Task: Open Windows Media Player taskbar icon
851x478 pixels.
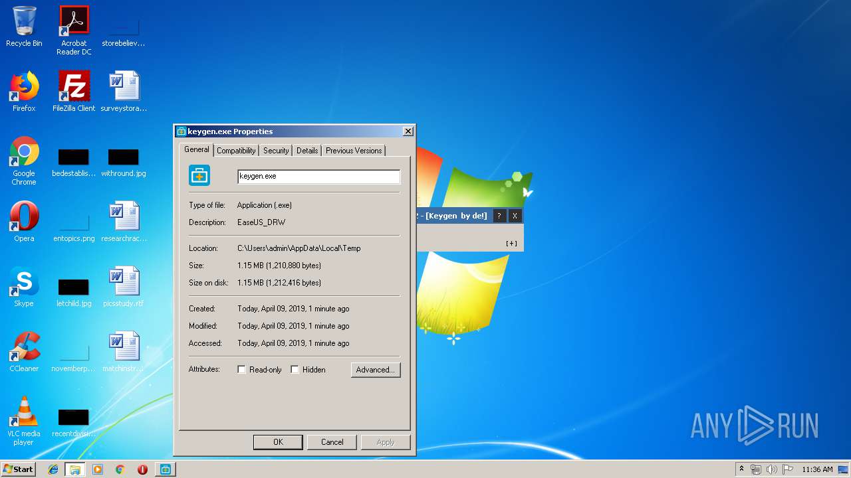Action: point(98,469)
